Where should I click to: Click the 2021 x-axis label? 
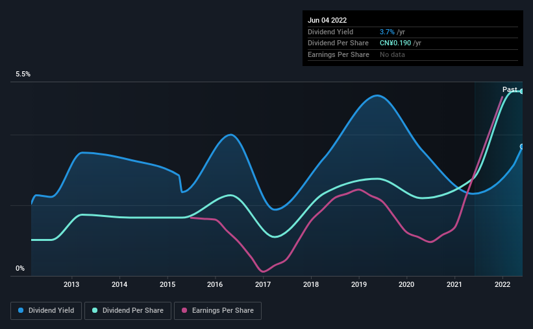[454, 284]
